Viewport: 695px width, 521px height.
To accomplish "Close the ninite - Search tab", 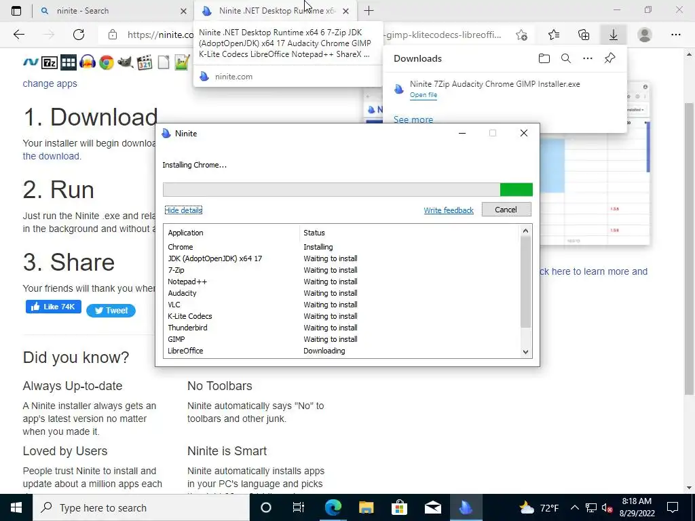I will [183, 11].
